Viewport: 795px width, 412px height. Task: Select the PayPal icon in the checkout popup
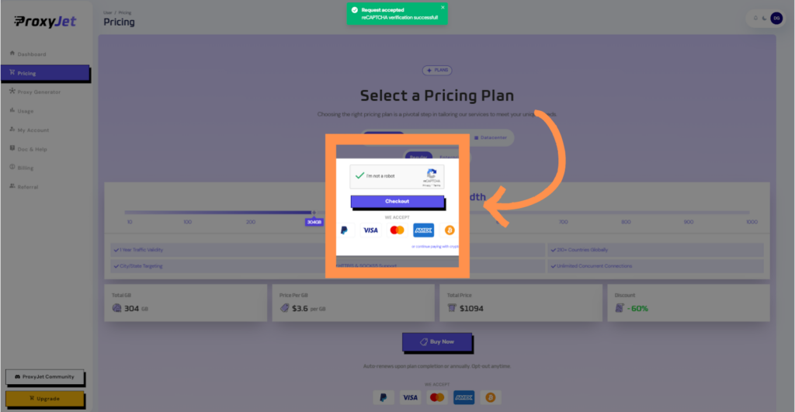coord(344,230)
